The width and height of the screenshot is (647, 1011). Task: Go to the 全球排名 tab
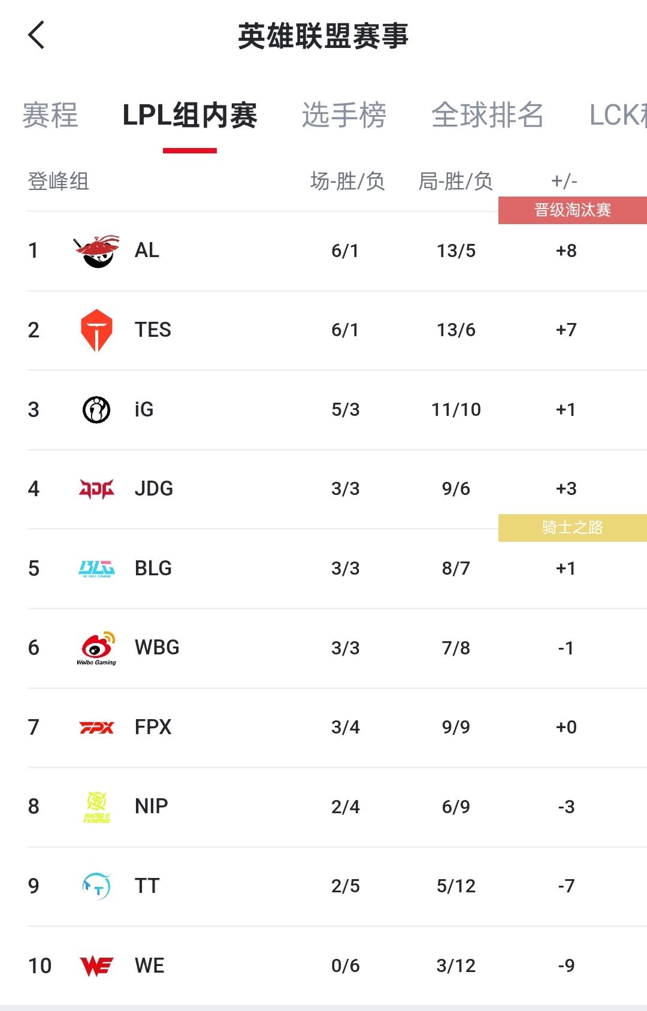487,115
